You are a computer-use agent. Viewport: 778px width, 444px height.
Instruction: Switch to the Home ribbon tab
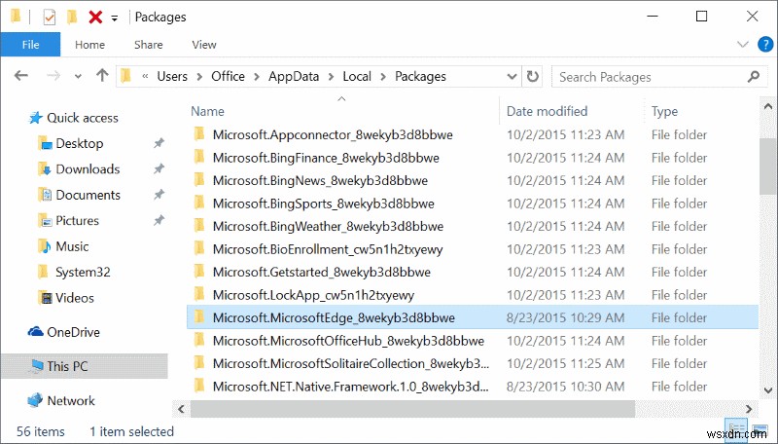click(x=89, y=45)
